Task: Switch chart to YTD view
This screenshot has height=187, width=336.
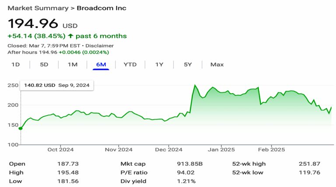Action: (x=130, y=65)
